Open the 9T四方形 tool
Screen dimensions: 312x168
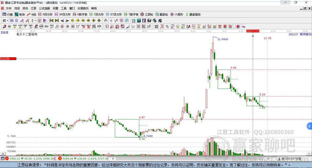[114, 15]
